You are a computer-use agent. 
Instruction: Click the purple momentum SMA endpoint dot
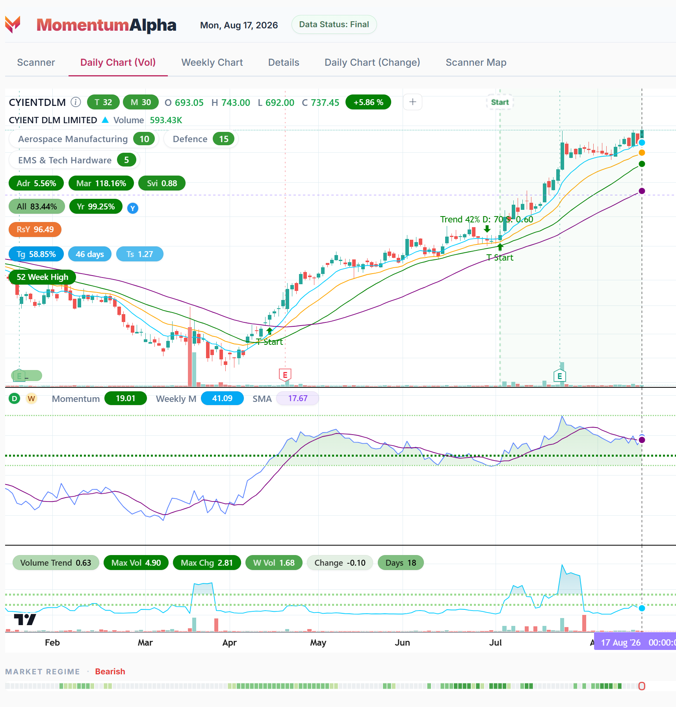(642, 440)
